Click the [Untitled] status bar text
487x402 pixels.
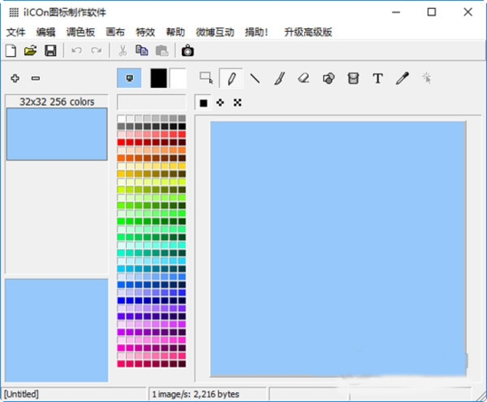tap(21, 394)
